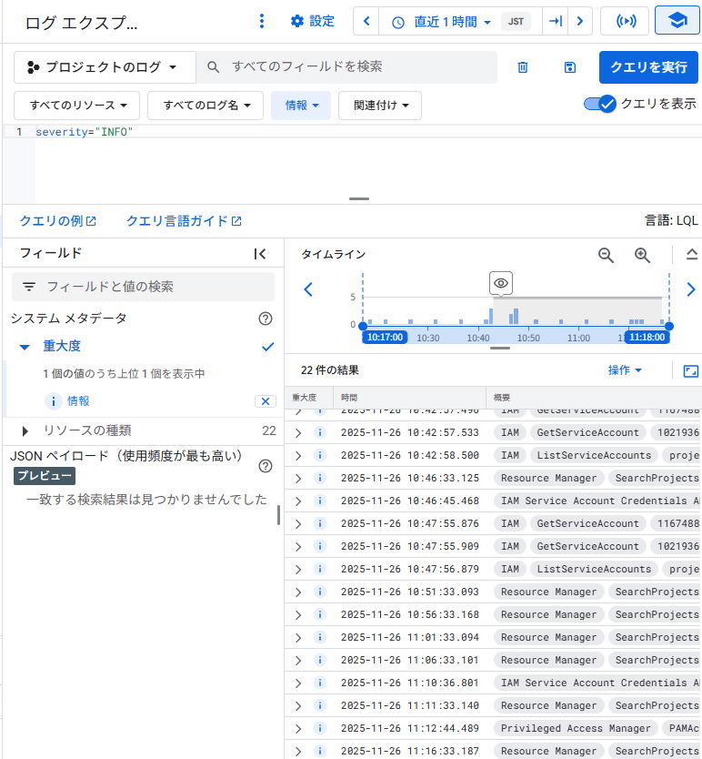702x759 pixels.
Task: Toggle クエリを表示 switch
Action: coord(599,104)
